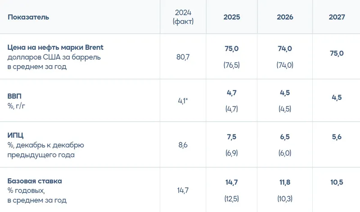The width and height of the screenshot is (360, 212).
Task: Click the "Показатель" column header
Action: point(29,17)
